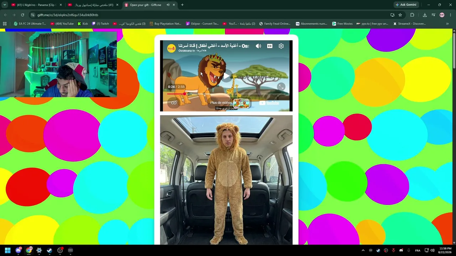
Task: Open the Osratouna tv channel avatar
Action: [171, 48]
